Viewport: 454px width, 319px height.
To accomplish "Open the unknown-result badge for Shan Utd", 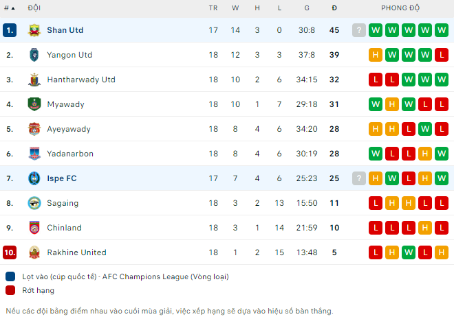I will (359, 30).
